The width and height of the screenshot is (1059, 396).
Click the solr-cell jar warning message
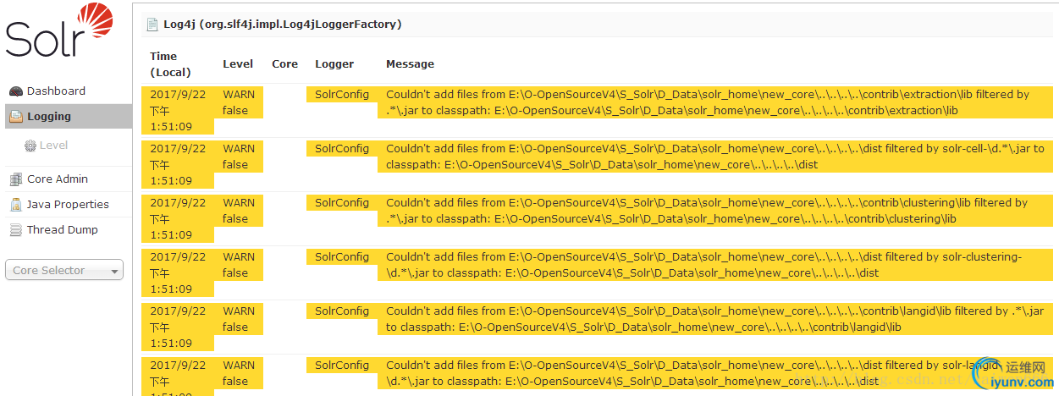(x=715, y=157)
